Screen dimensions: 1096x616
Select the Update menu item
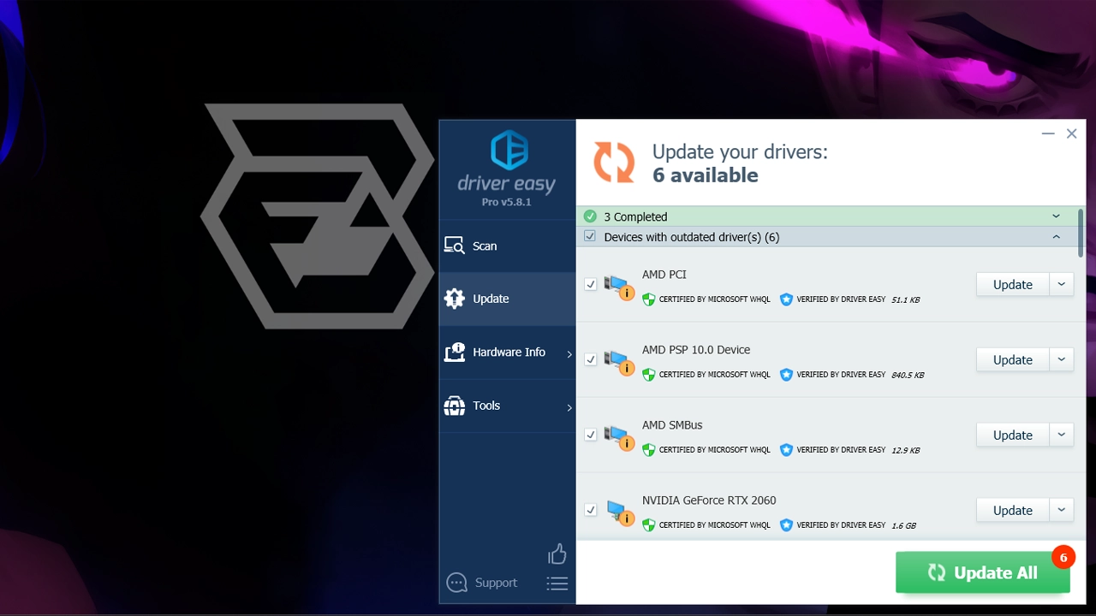click(508, 299)
